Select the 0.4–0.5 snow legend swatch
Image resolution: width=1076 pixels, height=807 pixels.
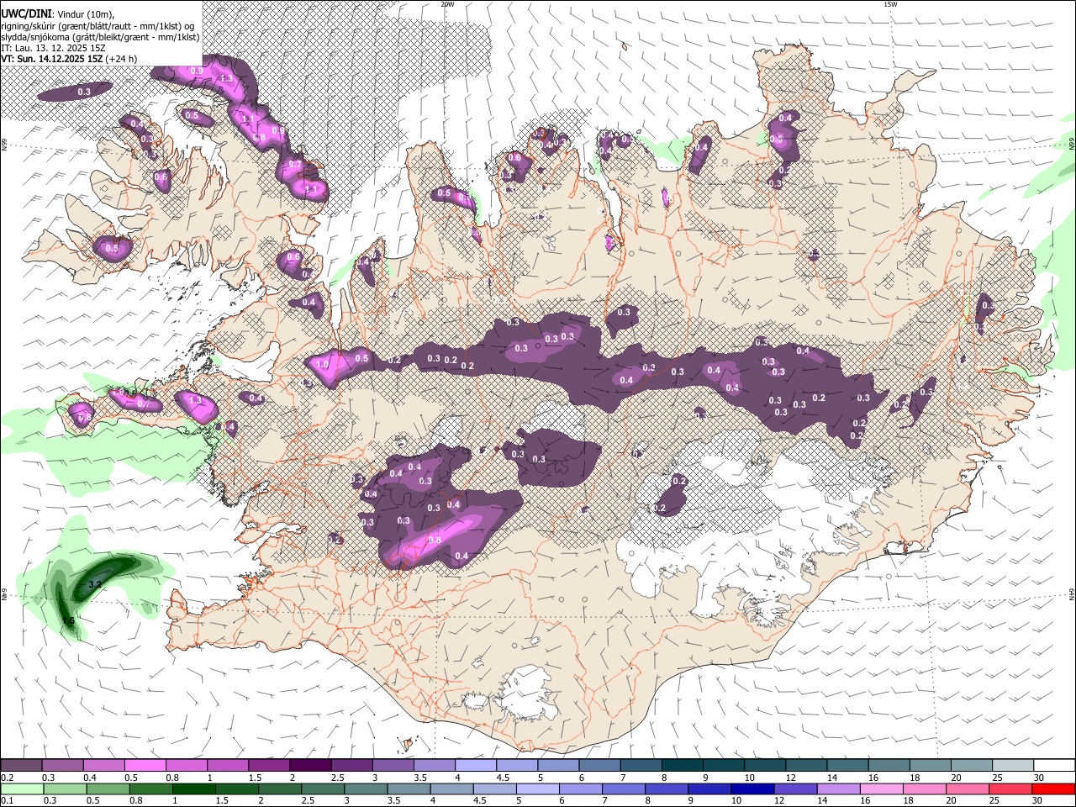[103, 766]
